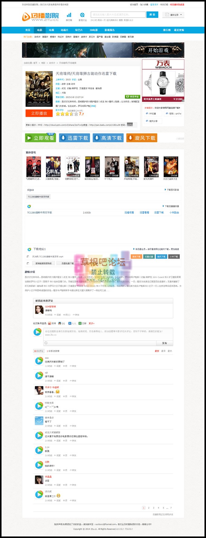Tick the 天JX师.TC1280 mp4 file checkbox

[28, 257]
